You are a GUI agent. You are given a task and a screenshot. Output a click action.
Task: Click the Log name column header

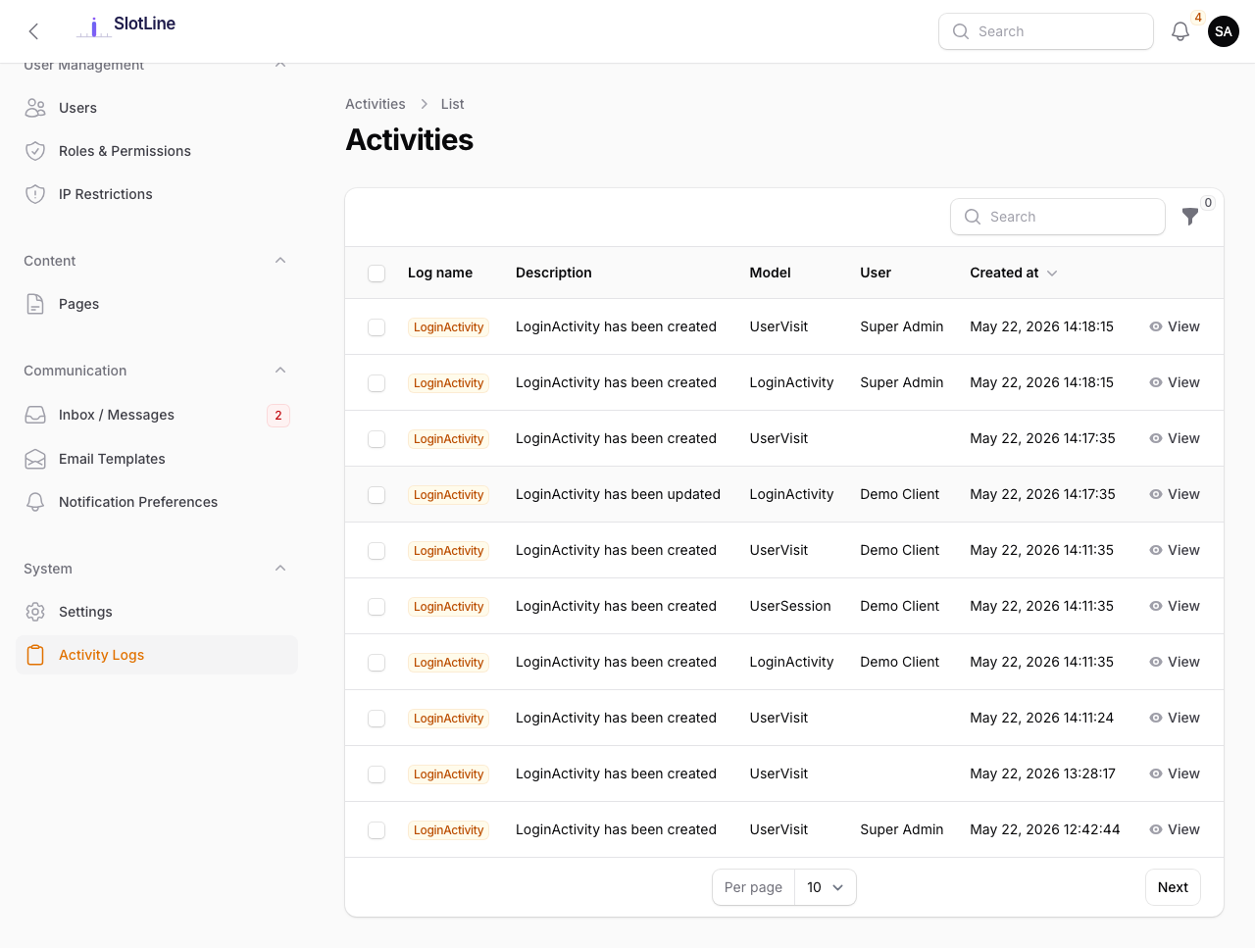click(x=440, y=273)
